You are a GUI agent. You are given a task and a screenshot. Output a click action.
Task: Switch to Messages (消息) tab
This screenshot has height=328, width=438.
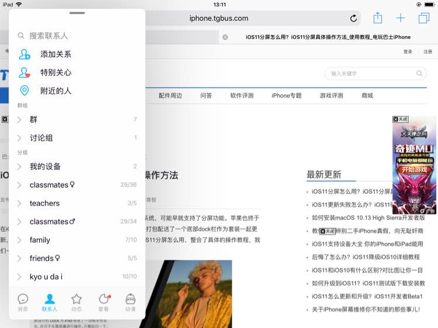(23, 302)
